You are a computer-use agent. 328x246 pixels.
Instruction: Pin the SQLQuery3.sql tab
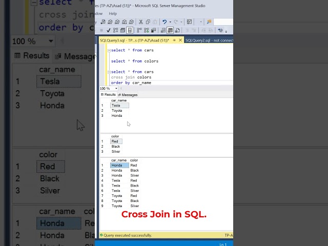pyautogui.click(x=174, y=40)
